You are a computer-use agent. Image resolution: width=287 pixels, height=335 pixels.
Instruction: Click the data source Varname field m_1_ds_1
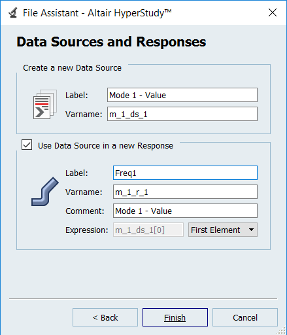[182, 114]
